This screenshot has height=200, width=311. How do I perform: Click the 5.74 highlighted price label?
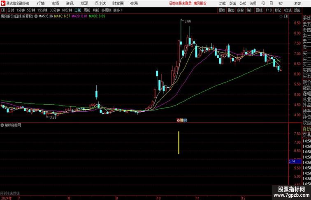(295, 161)
